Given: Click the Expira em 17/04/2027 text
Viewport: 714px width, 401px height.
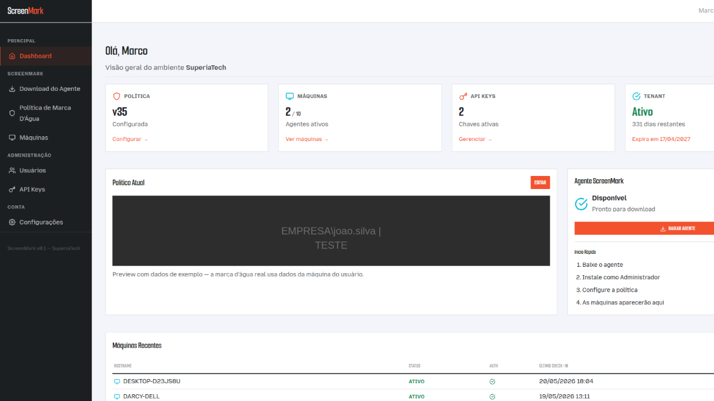Looking at the screenshot, I should 661,139.
